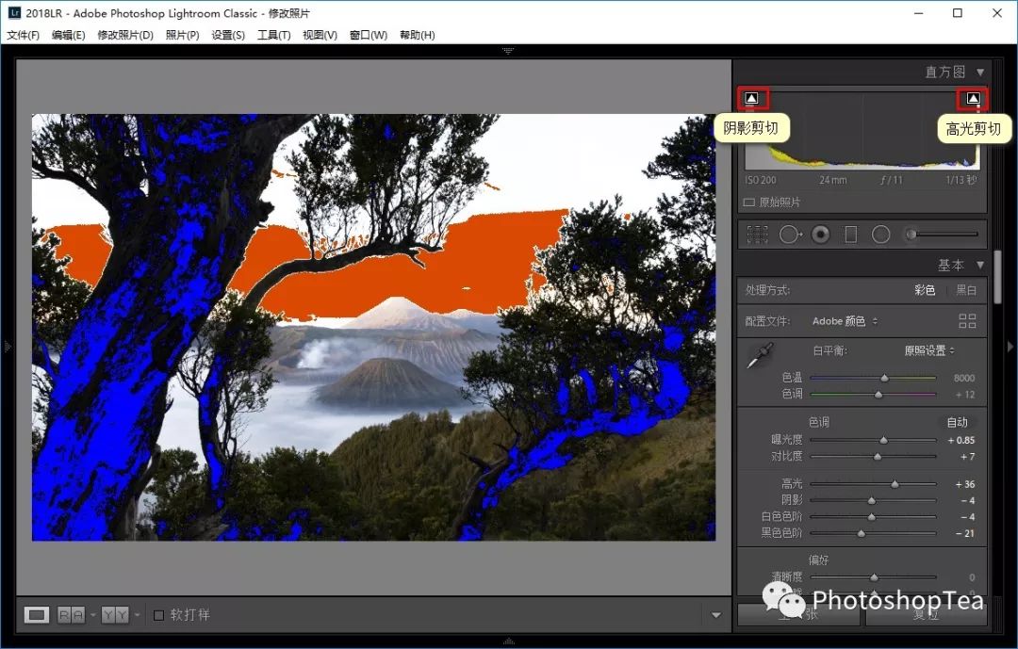Open the 原照设置 white balance dropdown
This screenshot has height=649, width=1018.
pos(929,350)
